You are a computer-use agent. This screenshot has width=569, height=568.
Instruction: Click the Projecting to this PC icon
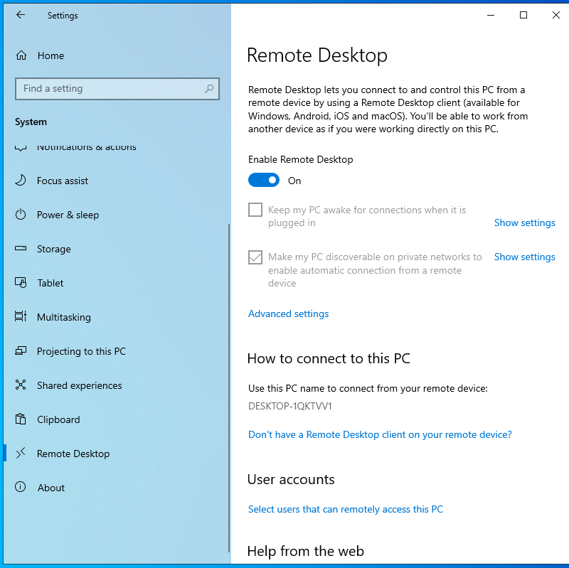(x=21, y=350)
